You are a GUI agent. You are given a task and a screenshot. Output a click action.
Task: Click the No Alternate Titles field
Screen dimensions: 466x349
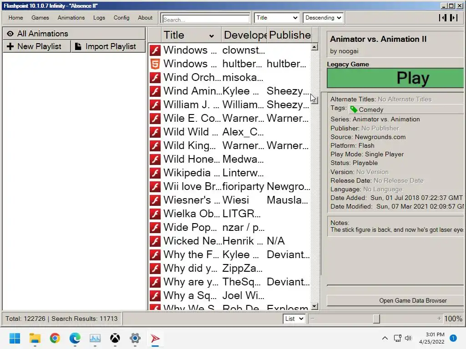click(405, 99)
